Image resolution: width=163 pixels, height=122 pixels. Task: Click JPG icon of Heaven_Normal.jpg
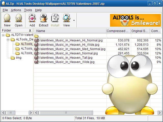click(x=36, y=53)
